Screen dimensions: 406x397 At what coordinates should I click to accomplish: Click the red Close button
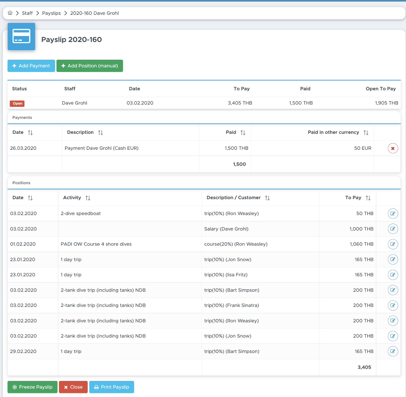click(73, 387)
